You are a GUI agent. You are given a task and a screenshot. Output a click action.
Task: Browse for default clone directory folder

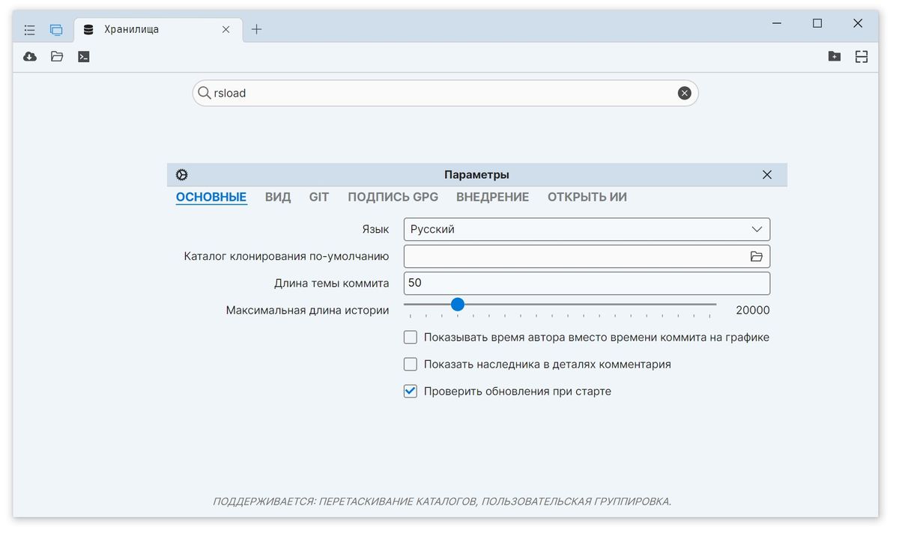(x=758, y=256)
